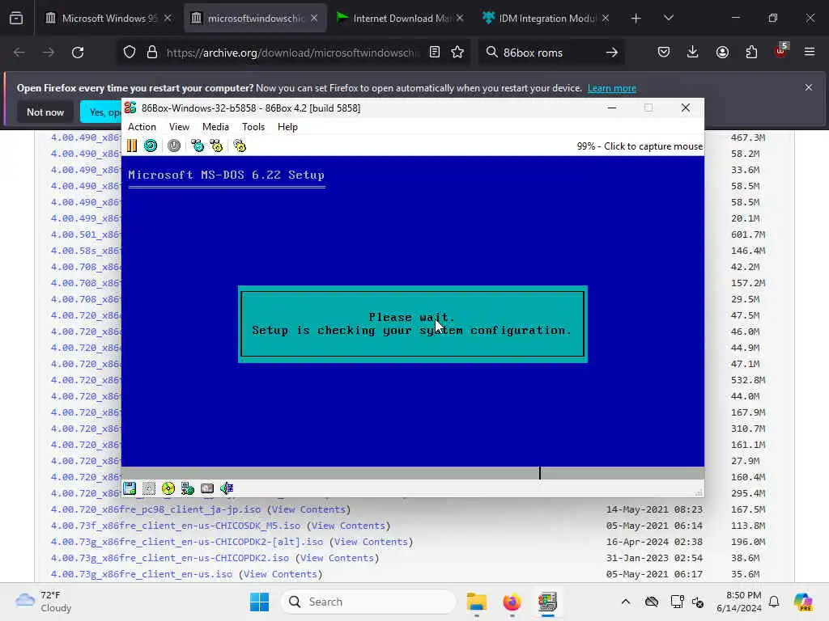This screenshot has height=621, width=829.
Task: Open 4.00.73f CHICOSDK_M5.iso link
Action: point(176,526)
